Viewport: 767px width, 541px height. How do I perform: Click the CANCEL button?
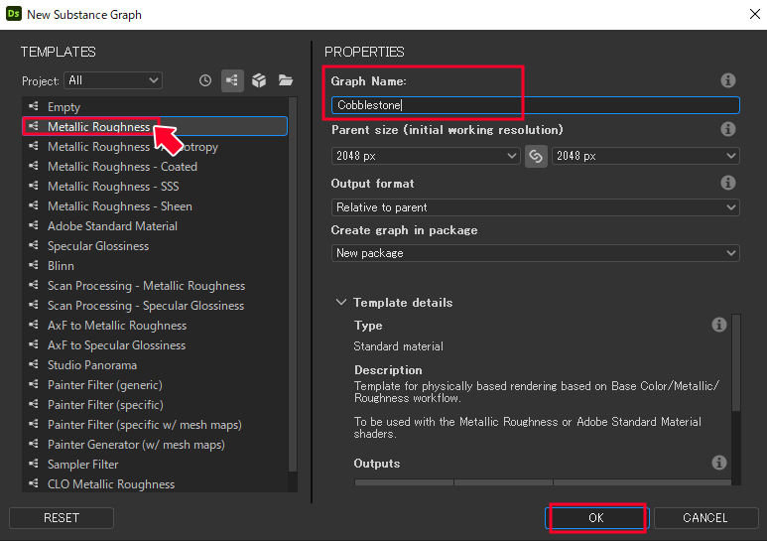click(704, 517)
